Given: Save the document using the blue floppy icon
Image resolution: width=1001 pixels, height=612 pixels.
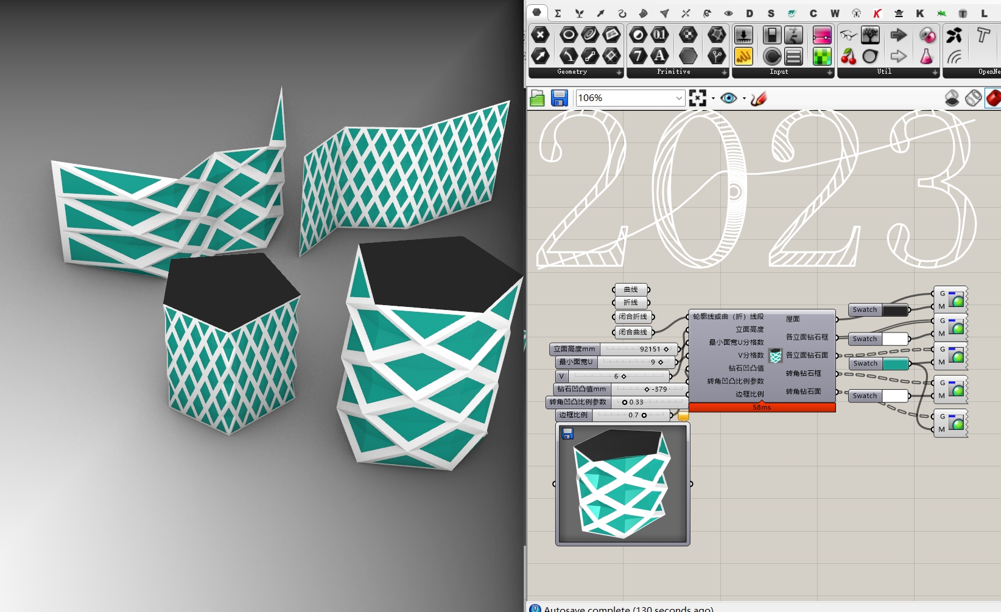Looking at the screenshot, I should tap(559, 98).
